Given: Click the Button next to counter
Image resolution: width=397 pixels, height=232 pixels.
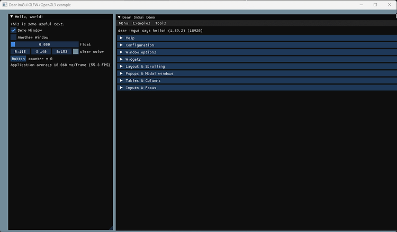Looking at the screenshot, I should pyautogui.click(x=18, y=59).
